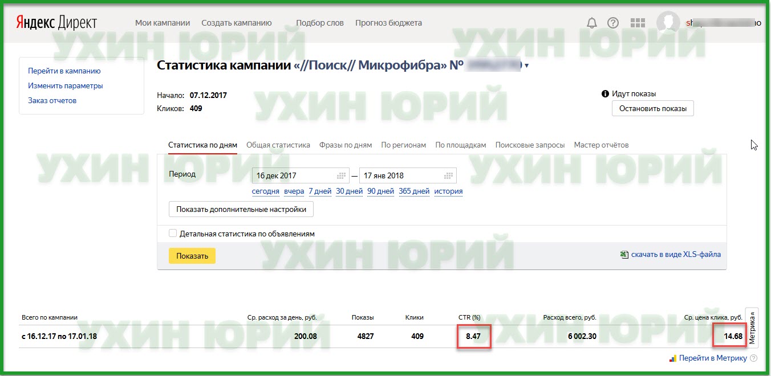Click Перейти в Метрику link
771x376 pixels.
coord(713,358)
